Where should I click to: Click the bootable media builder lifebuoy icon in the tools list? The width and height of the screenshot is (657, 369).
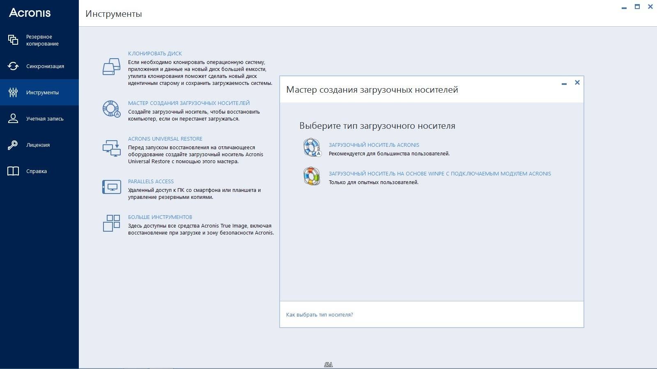pos(111,109)
